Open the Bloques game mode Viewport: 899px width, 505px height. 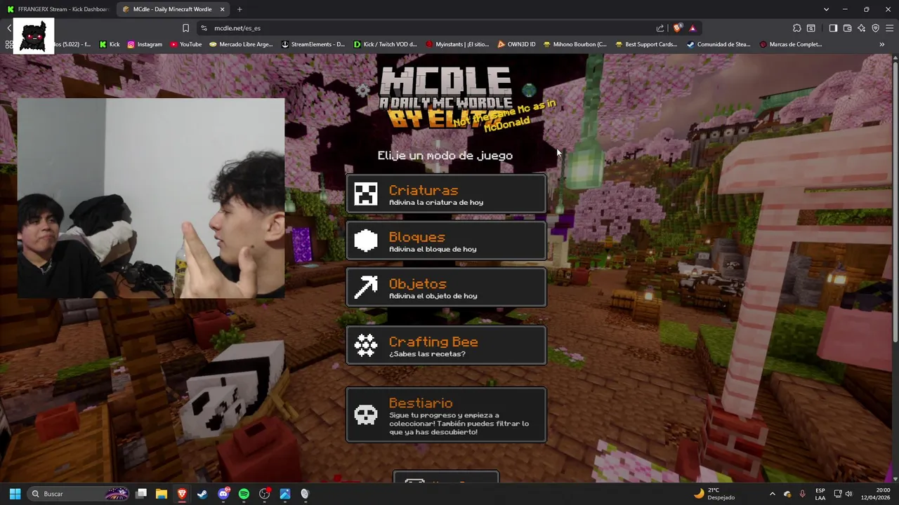(x=446, y=241)
